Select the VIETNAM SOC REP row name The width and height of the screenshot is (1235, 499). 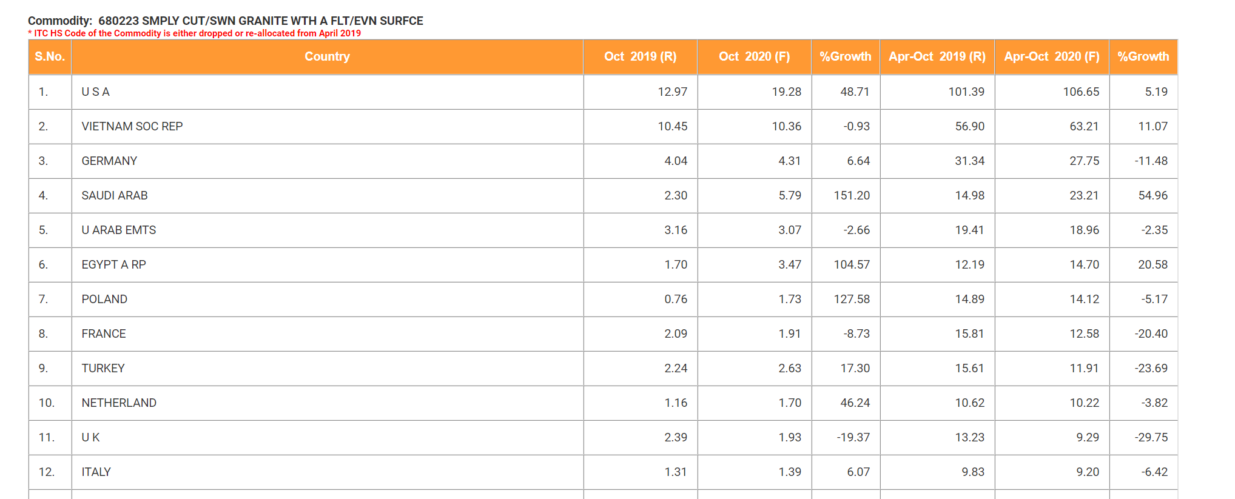[132, 127]
